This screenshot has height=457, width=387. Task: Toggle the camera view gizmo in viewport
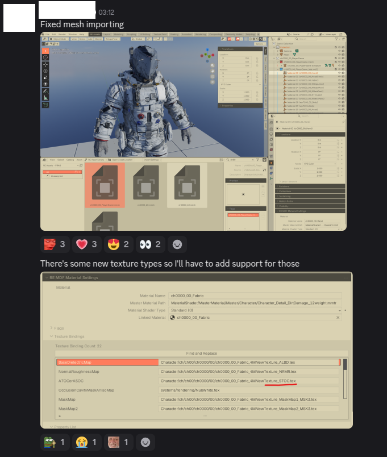(x=213, y=76)
